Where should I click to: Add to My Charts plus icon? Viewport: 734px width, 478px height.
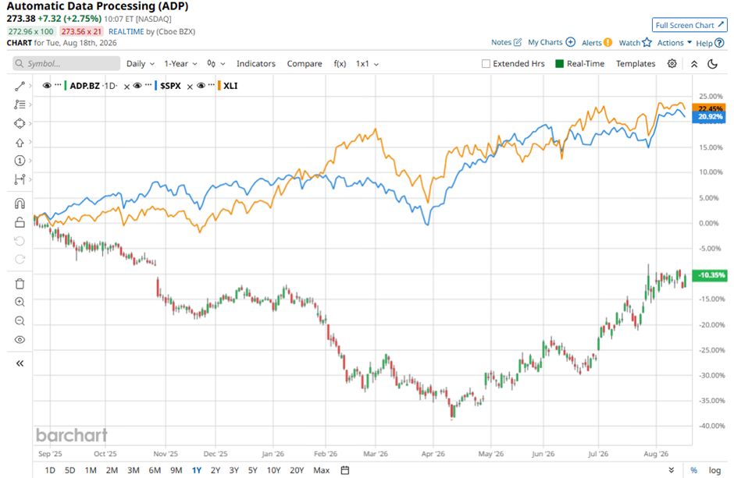pos(570,42)
